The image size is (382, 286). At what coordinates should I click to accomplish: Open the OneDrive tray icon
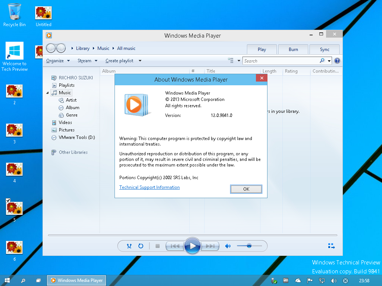click(x=298, y=281)
